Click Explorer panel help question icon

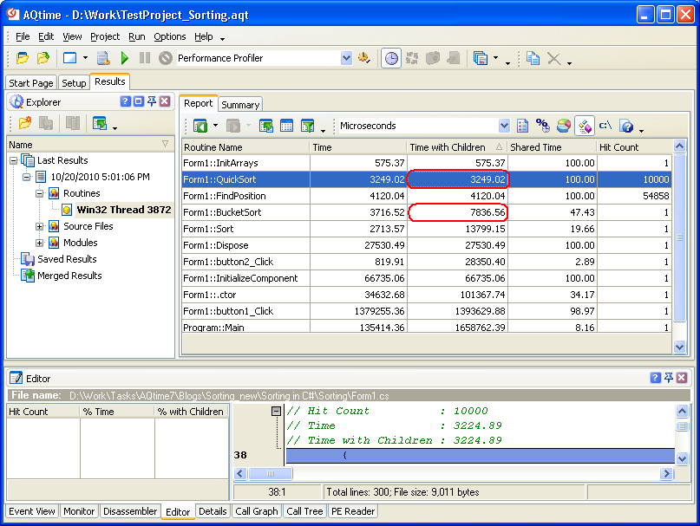point(126,101)
